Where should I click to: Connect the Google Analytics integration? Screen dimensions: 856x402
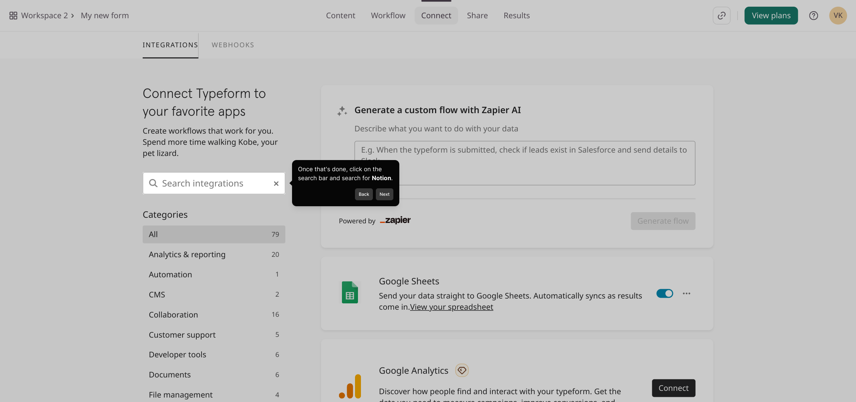(673, 388)
